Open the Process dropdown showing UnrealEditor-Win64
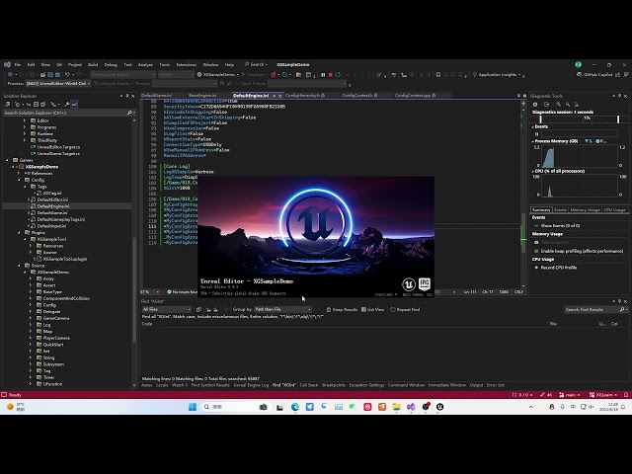The width and height of the screenshot is (632, 474). coord(58,83)
